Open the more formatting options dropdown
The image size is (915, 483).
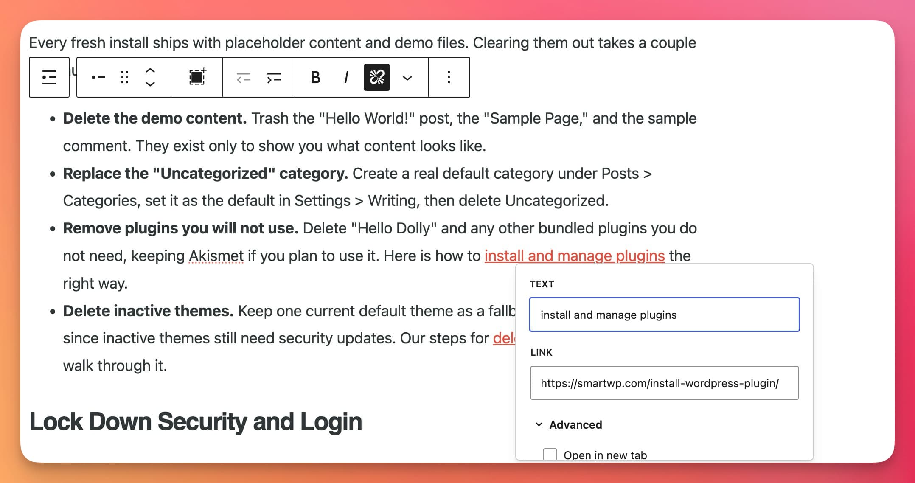(407, 78)
